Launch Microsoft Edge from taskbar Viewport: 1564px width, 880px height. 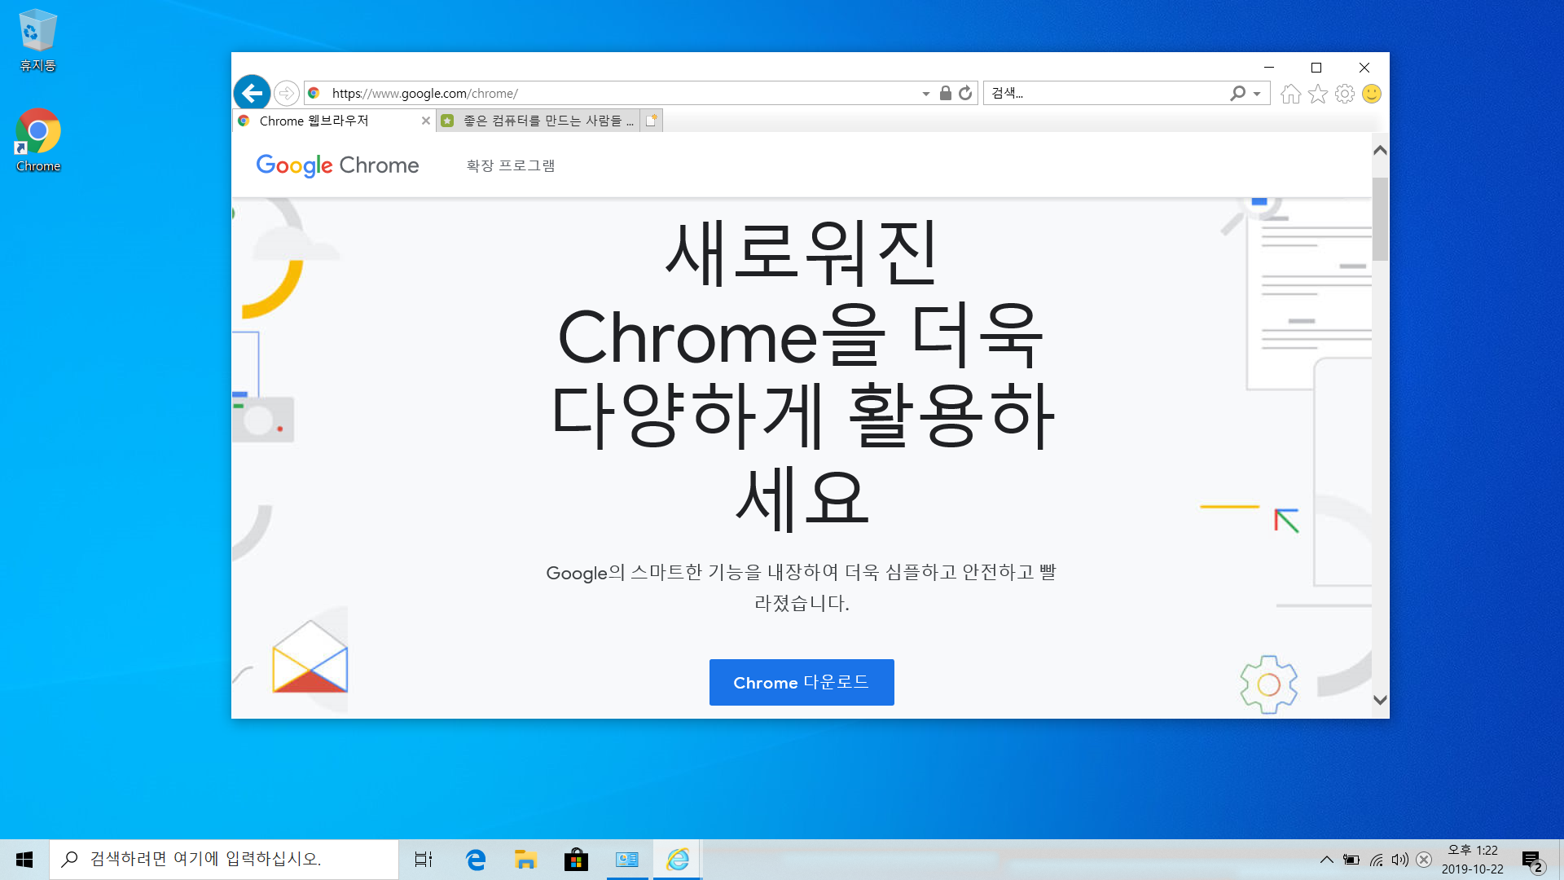(x=475, y=860)
